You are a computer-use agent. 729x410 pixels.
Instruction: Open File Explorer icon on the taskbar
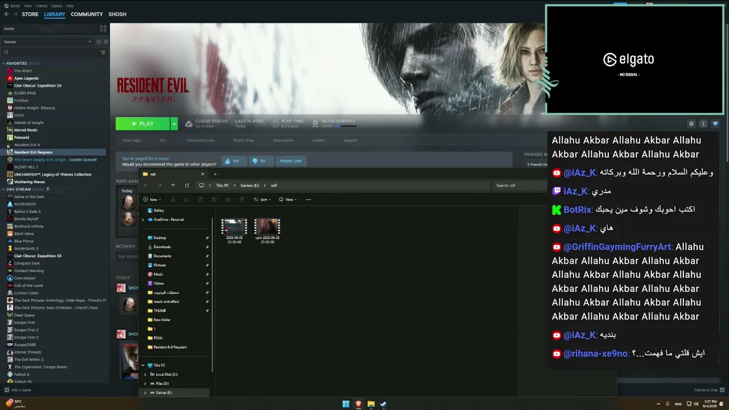pos(371,404)
